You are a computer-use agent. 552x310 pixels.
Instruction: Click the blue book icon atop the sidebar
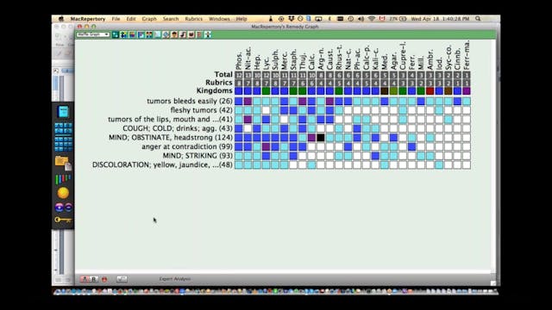point(63,112)
